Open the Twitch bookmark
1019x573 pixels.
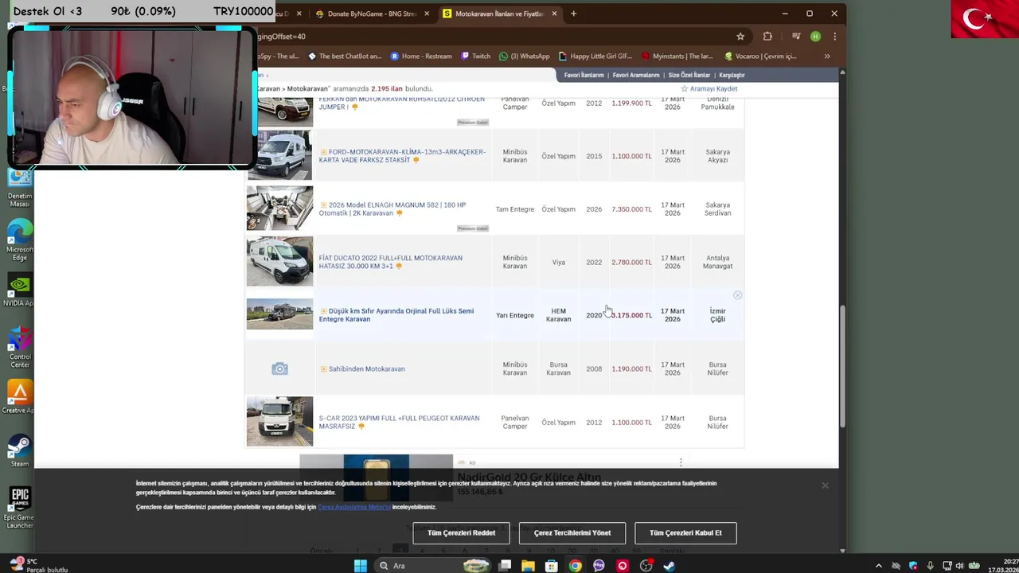pyautogui.click(x=475, y=57)
